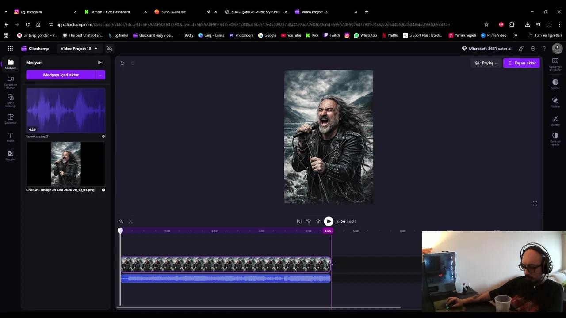Image resolution: width=566 pixels, height=318 pixels.
Task: Open the Filtreler filters panel
Action: coord(555,103)
